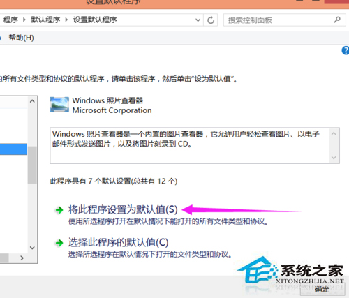Click up arrow in the description box scrollbar
Screen dimensions: 349x298
(334, 133)
